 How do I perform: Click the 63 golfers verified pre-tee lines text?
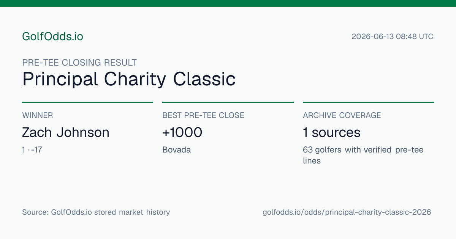[x=363, y=155]
